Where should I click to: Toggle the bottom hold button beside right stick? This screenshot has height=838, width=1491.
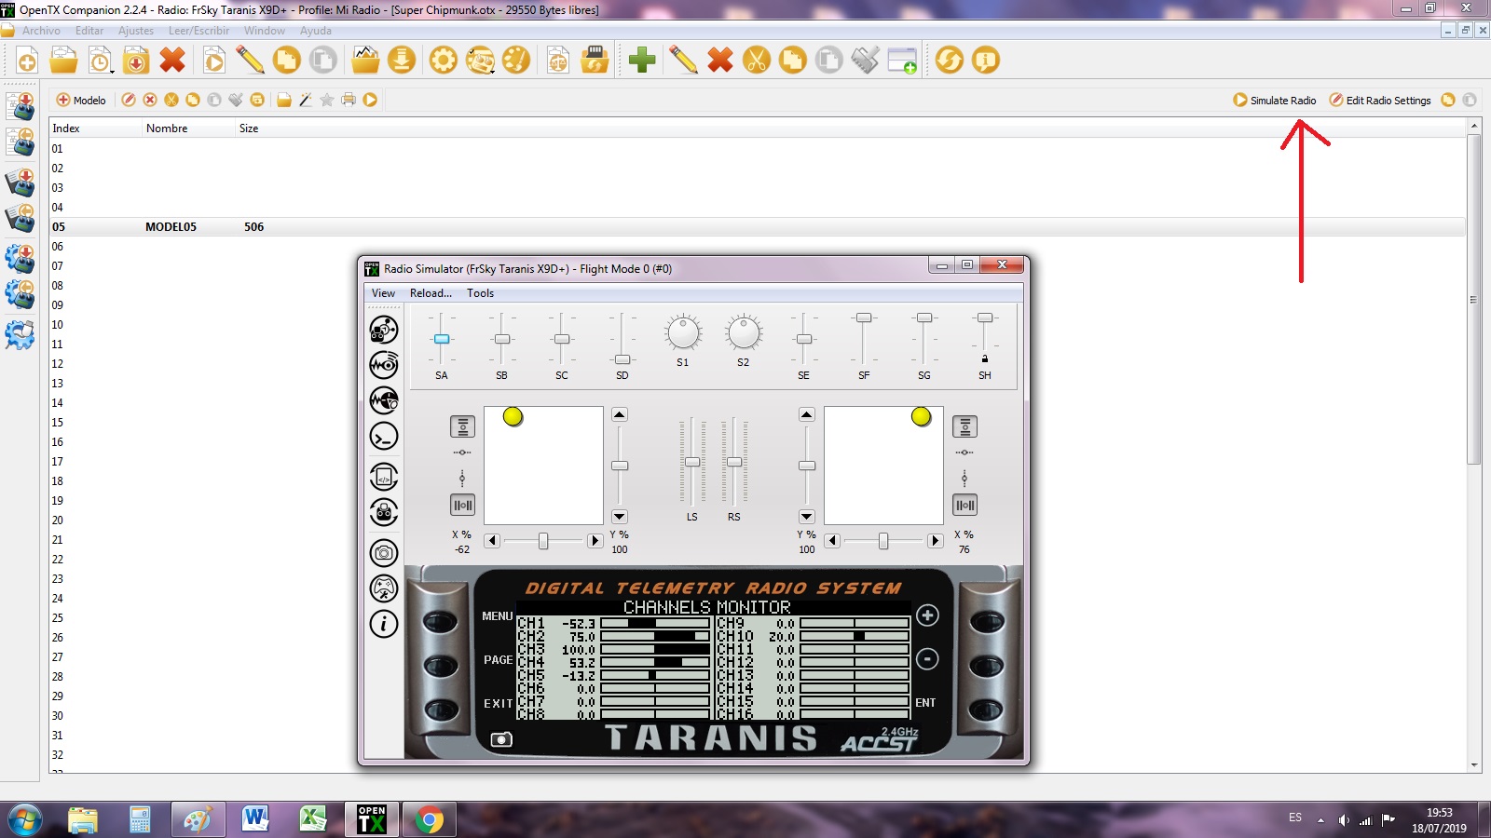click(x=964, y=505)
